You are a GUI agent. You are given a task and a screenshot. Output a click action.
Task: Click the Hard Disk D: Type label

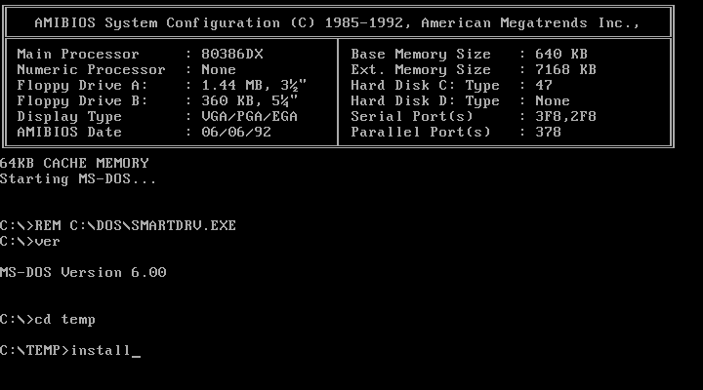pos(426,100)
